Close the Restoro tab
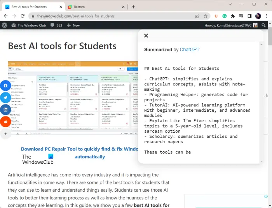 pyautogui.click(x=123, y=7)
